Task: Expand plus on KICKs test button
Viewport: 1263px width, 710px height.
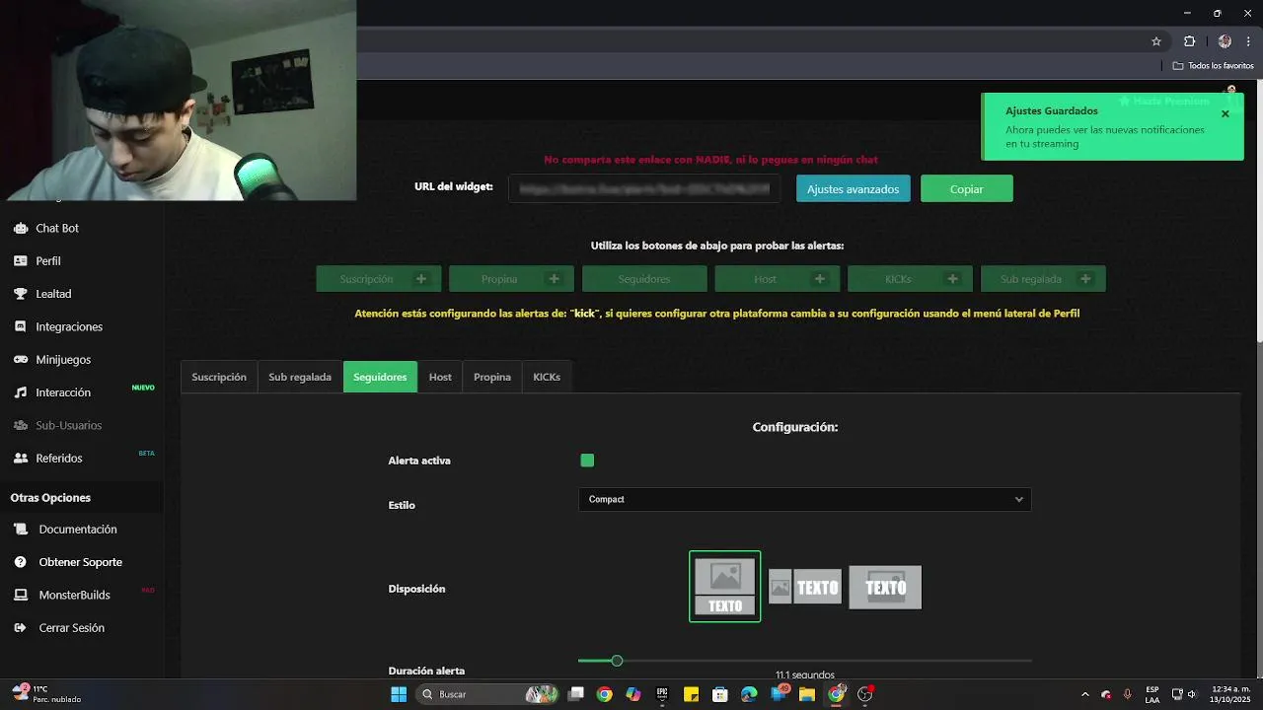Action: pyautogui.click(x=952, y=279)
